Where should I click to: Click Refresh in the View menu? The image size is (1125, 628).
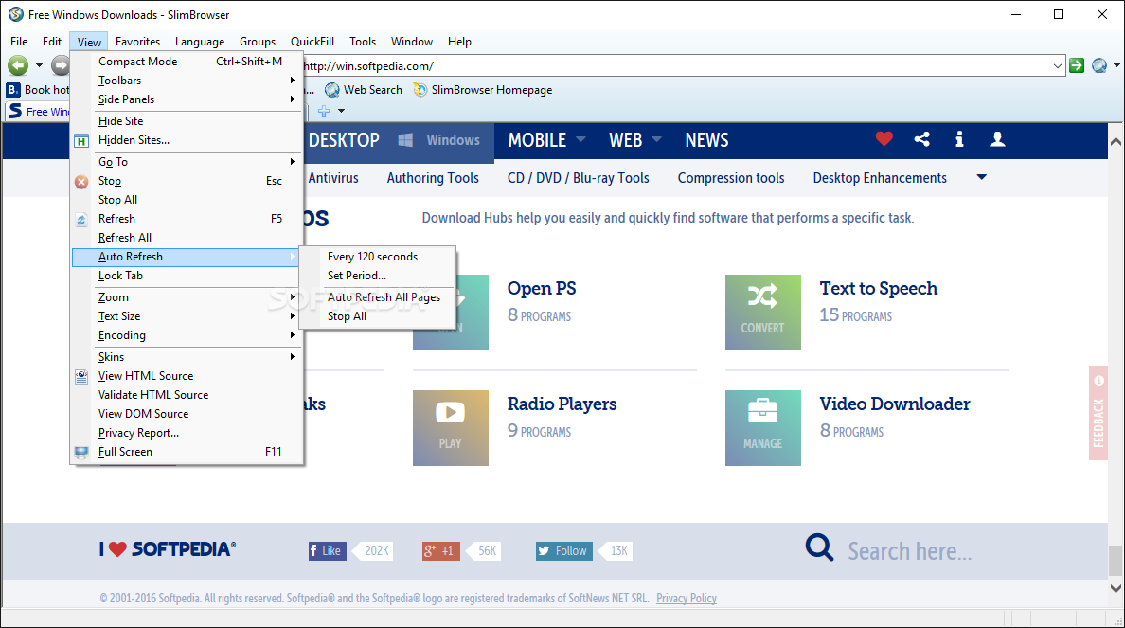pyautogui.click(x=187, y=218)
